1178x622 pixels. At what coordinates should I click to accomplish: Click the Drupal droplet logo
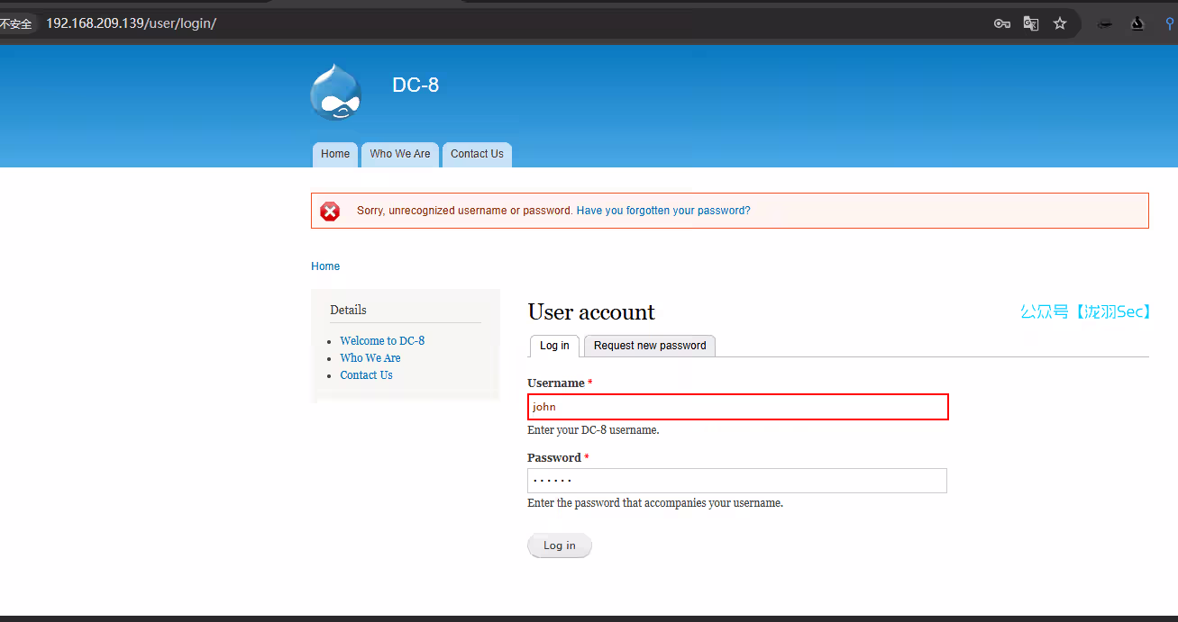tap(335, 92)
